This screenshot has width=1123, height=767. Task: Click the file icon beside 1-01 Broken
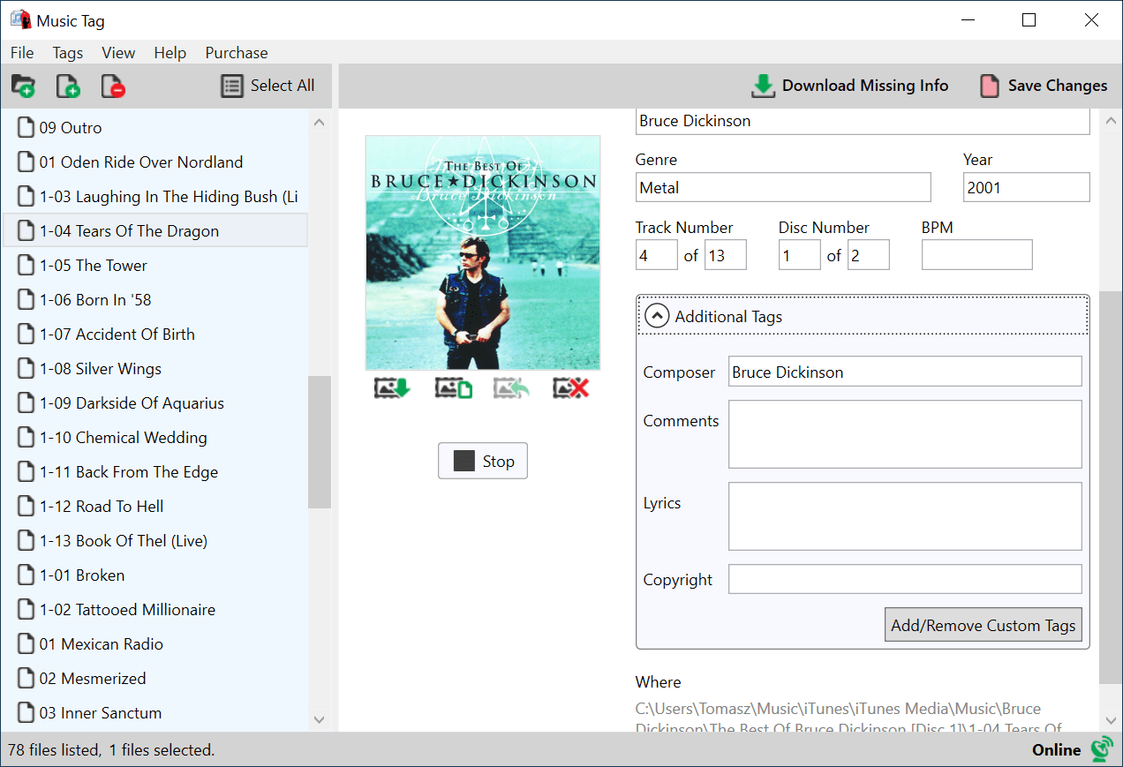26,575
